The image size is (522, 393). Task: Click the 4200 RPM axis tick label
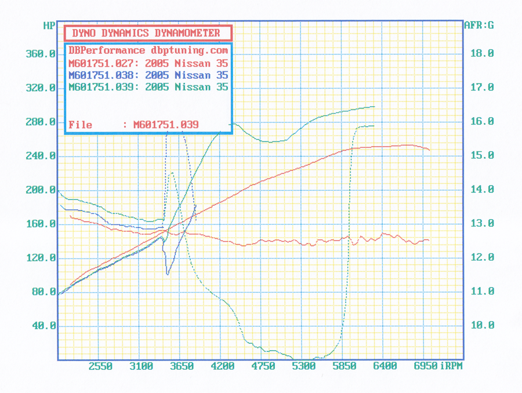tap(222, 366)
